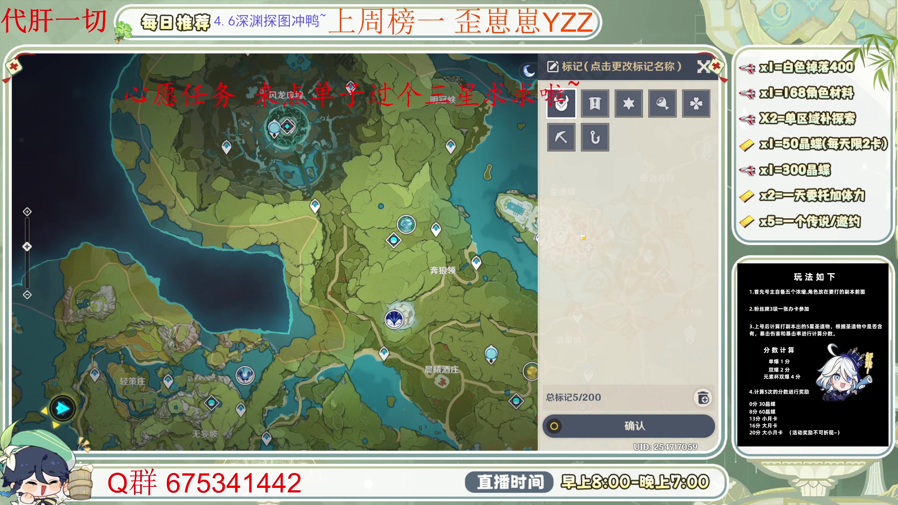The width and height of the screenshot is (898, 505).
Task: Click the 直播时间 label
Action: click(x=510, y=482)
